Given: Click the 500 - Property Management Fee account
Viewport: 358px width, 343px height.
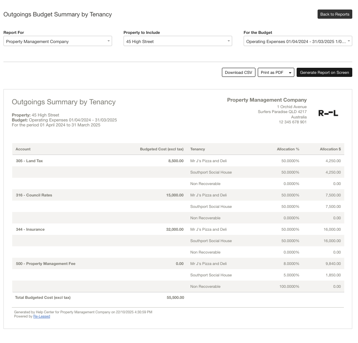Looking at the screenshot, I should [45, 264].
